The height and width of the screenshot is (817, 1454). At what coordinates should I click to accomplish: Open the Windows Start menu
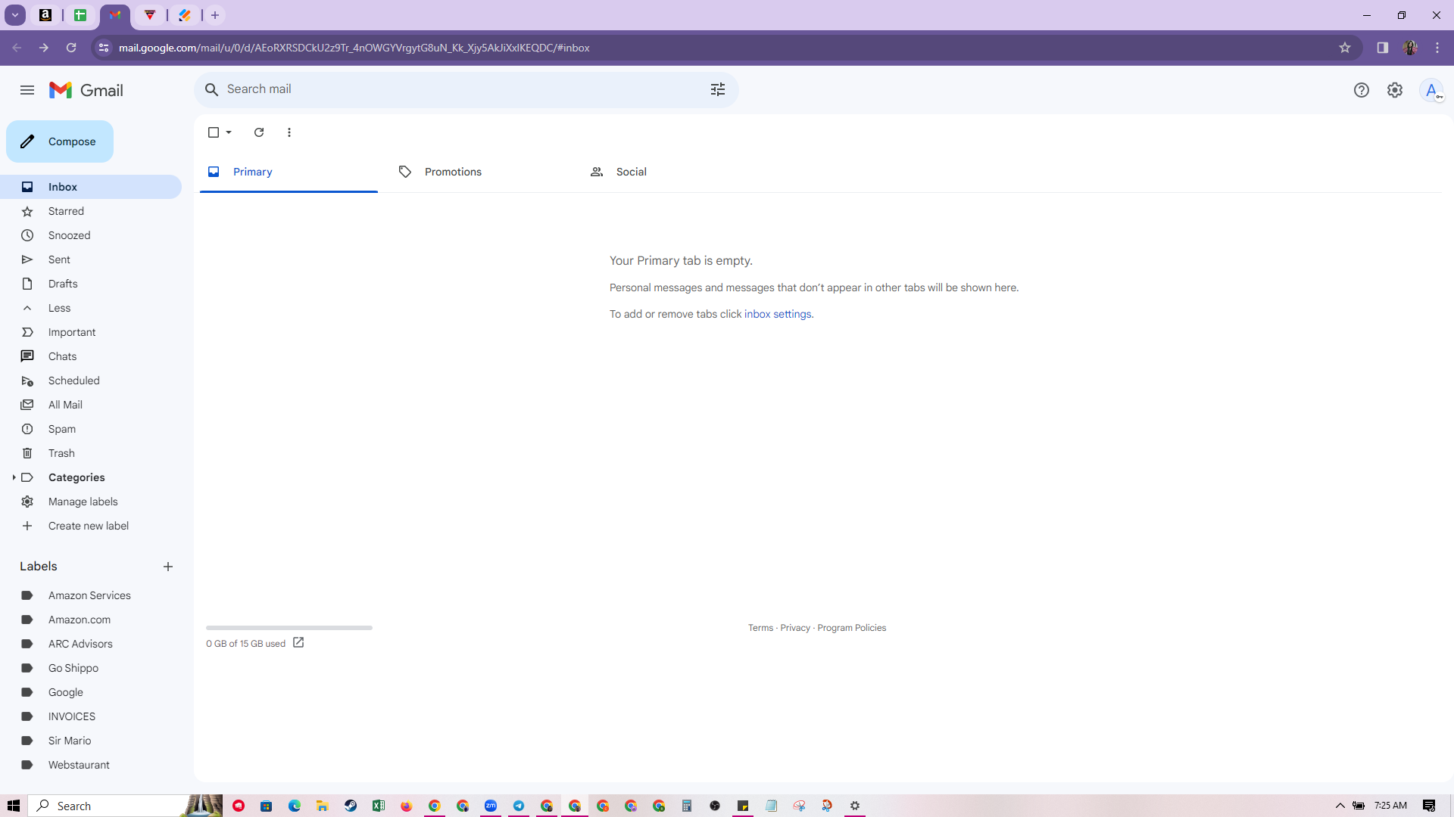[x=14, y=806]
